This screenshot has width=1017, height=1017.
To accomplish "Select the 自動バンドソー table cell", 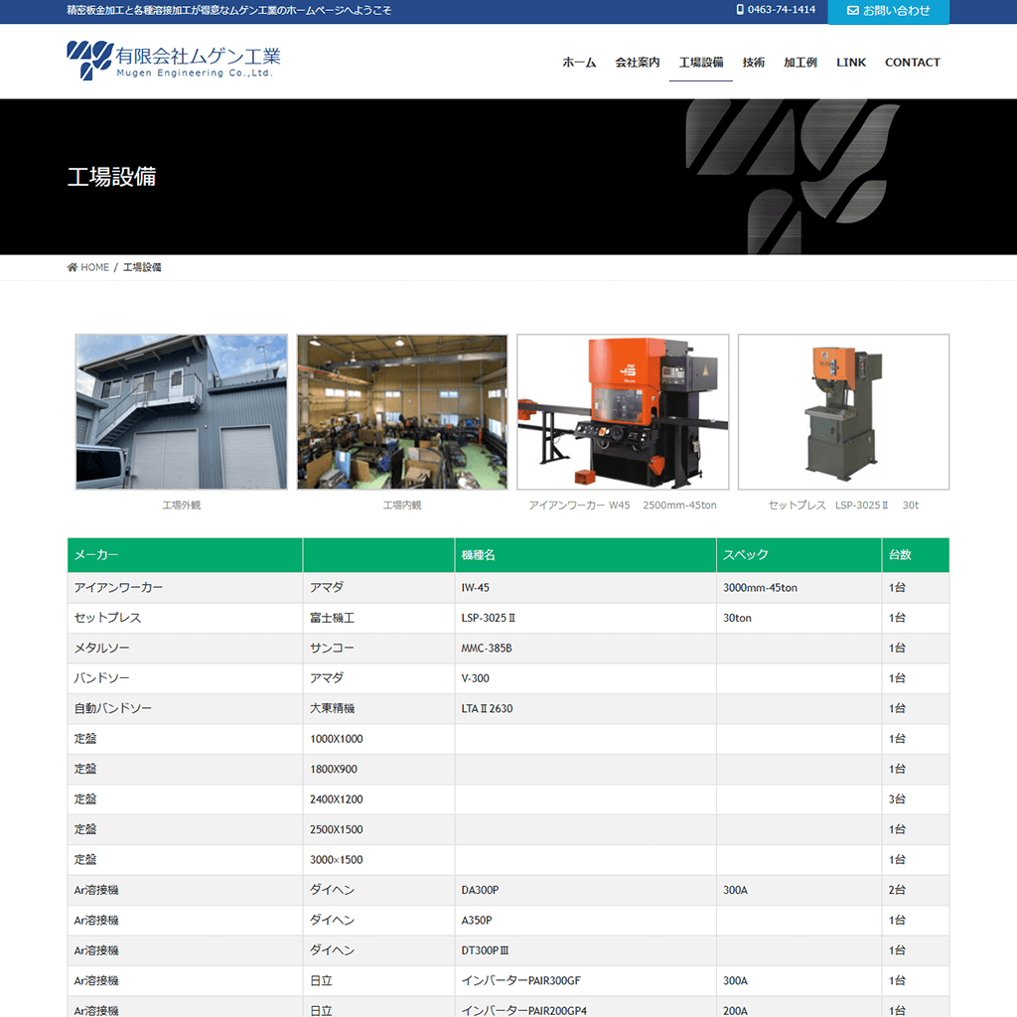I will [185, 709].
